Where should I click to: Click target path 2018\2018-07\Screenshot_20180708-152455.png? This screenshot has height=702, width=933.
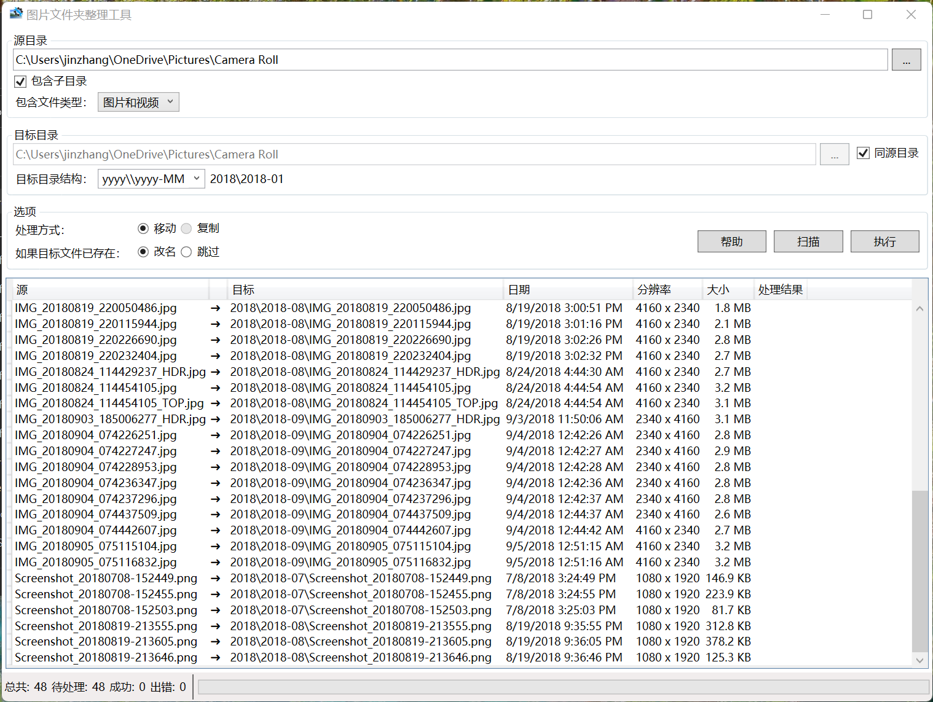point(361,594)
